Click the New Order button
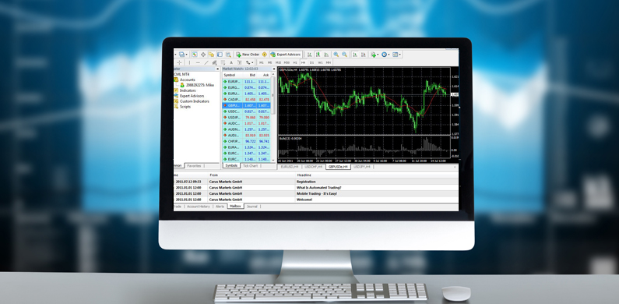The width and height of the screenshot is (619, 304). tap(248, 55)
